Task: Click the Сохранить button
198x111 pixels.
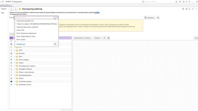Action: coord(150,18)
